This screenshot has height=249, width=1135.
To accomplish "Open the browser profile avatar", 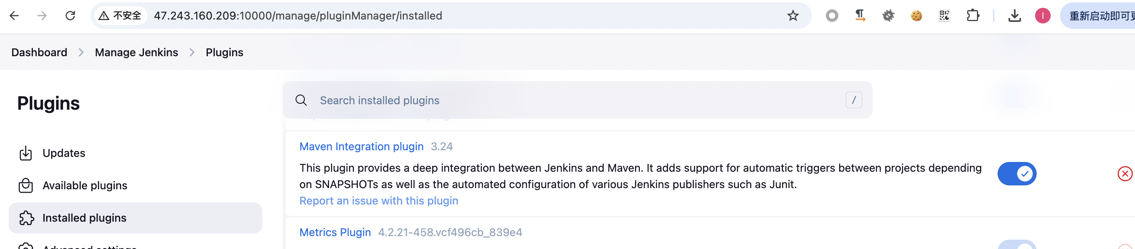I will (x=1043, y=16).
